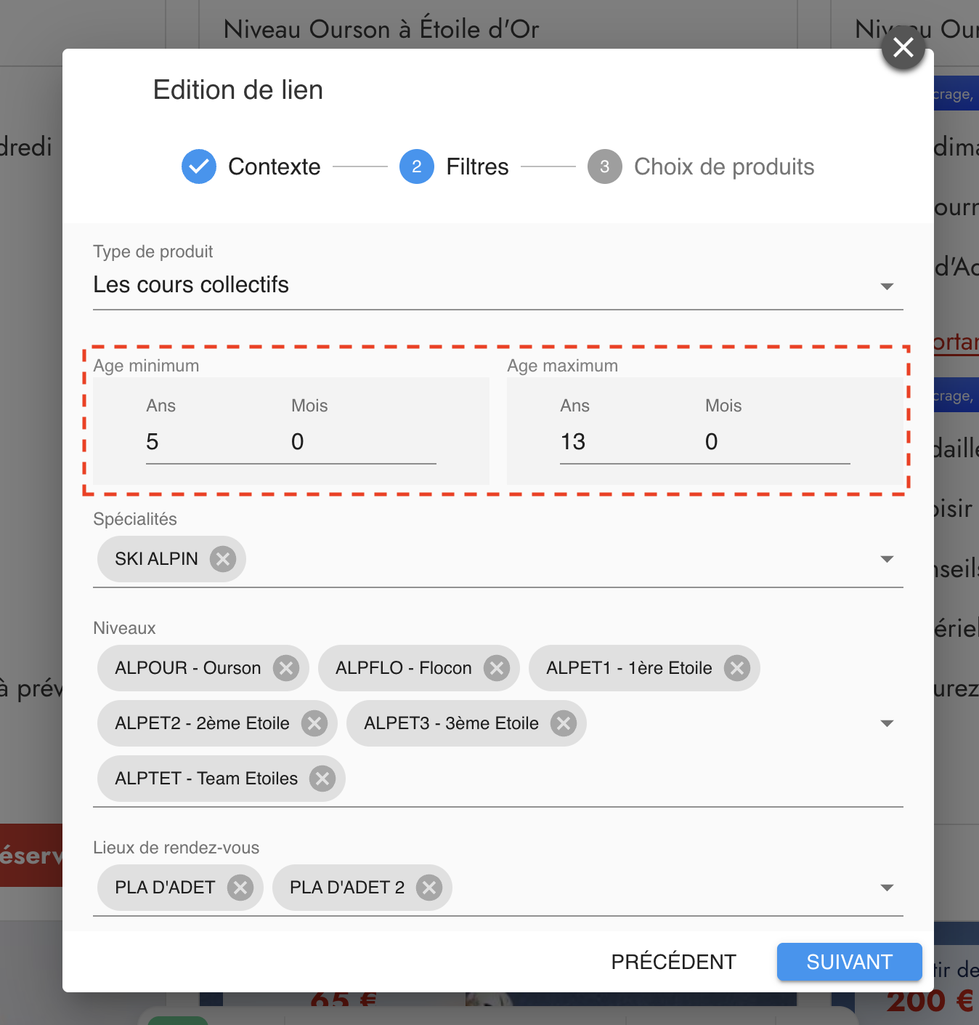The height and width of the screenshot is (1025, 979).
Task: Click the SUIVANT button
Action: coord(849,962)
